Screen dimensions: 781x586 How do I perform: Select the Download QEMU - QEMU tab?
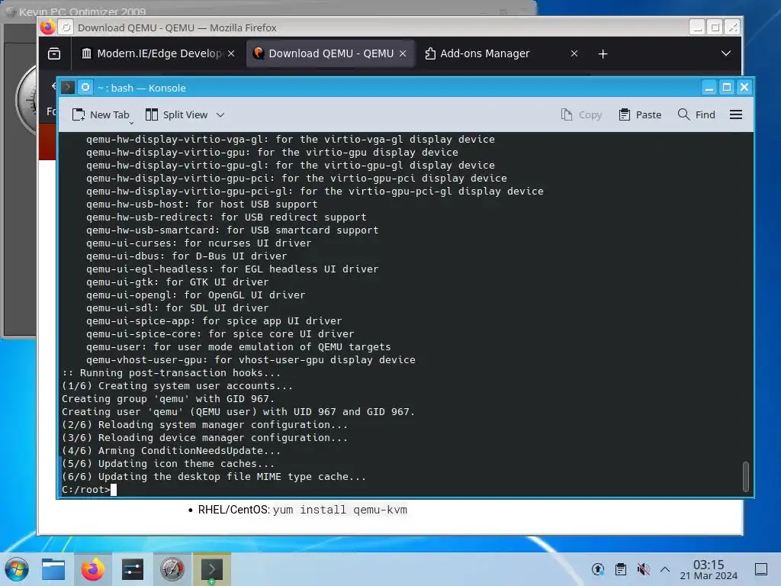(331, 53)
